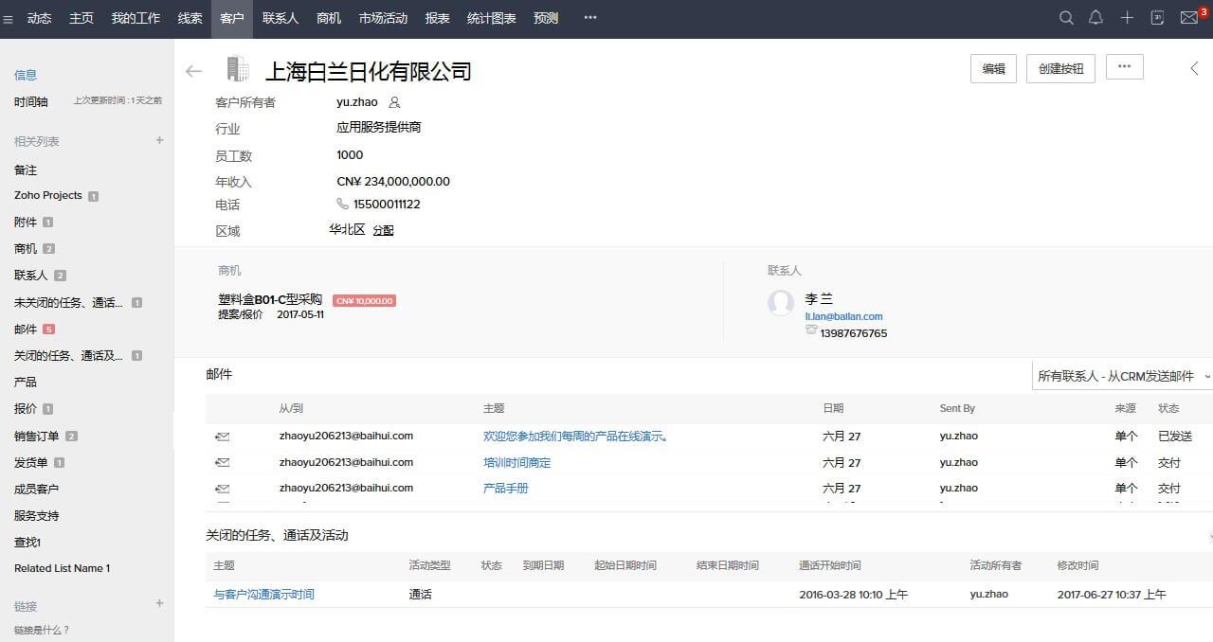Screen dimensions: 1213x642
Task: Click the plus create-new icon in top bar
Action: pyautogui.click(x=1127, y=18)
